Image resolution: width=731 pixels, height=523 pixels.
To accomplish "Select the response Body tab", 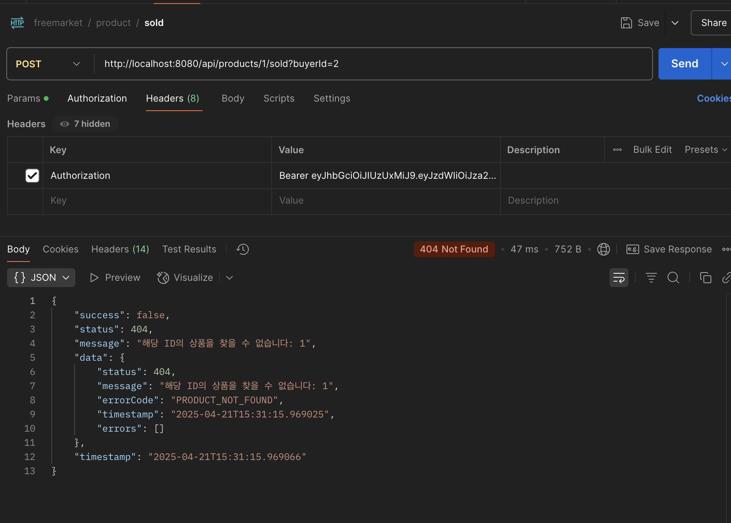I will click(19, 249).
